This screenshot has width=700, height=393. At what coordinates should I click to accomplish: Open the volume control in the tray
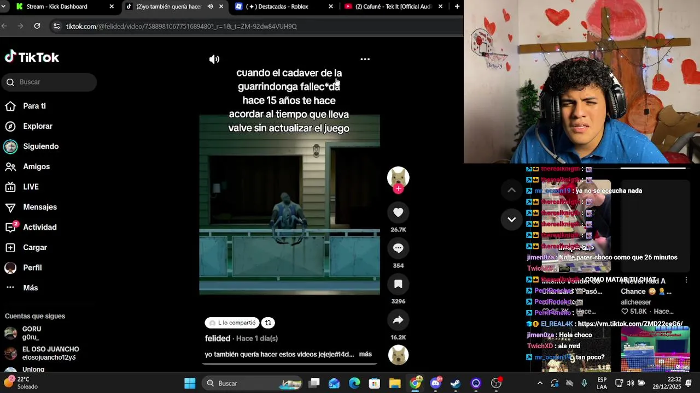click(631, 383)
